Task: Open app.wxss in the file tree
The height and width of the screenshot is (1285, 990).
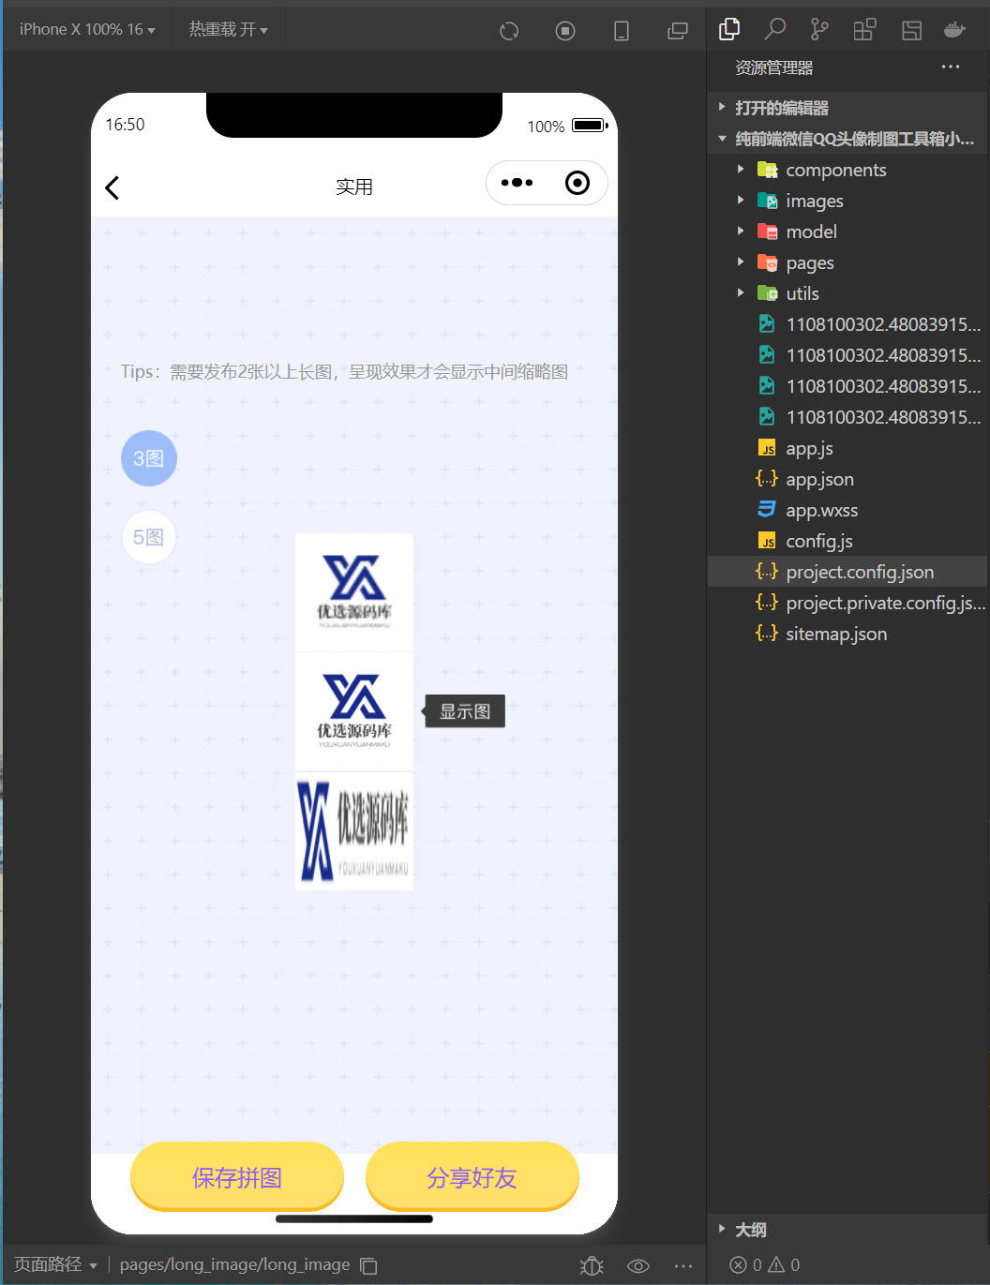Action: 848,510
